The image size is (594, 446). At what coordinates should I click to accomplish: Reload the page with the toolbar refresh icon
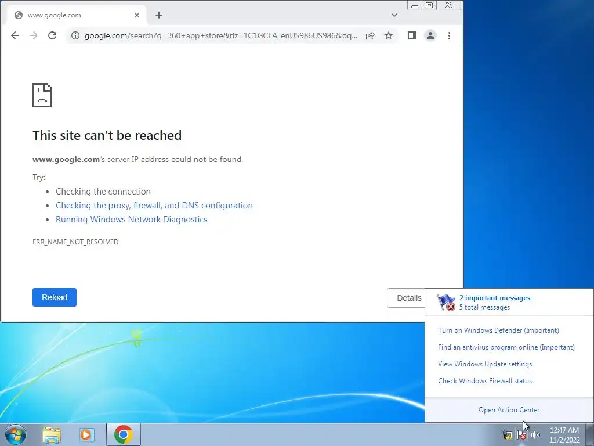52,35
